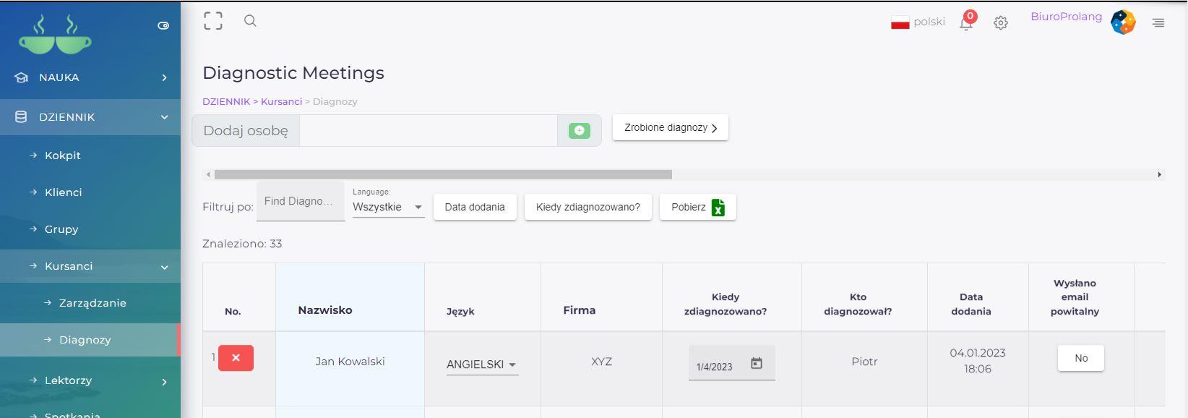The width and height of the screenshot is (1188, 418).
Task: Open notifications bell icon
Action: (x=966, y=23)
